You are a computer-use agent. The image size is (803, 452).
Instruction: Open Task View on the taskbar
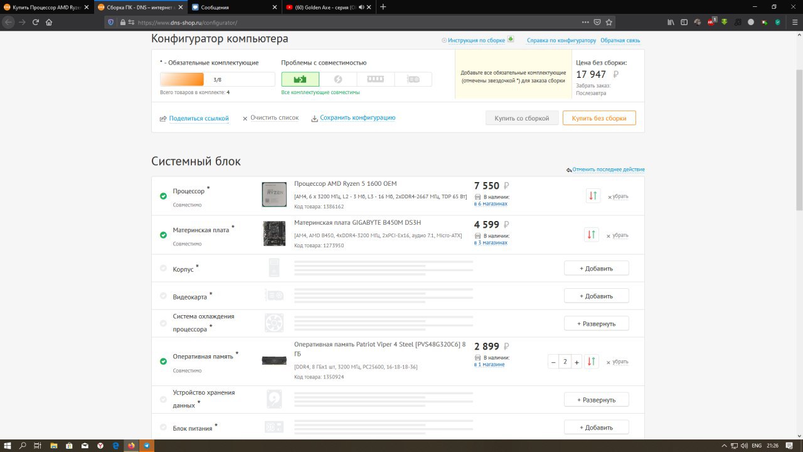click(x=38, y=445)
